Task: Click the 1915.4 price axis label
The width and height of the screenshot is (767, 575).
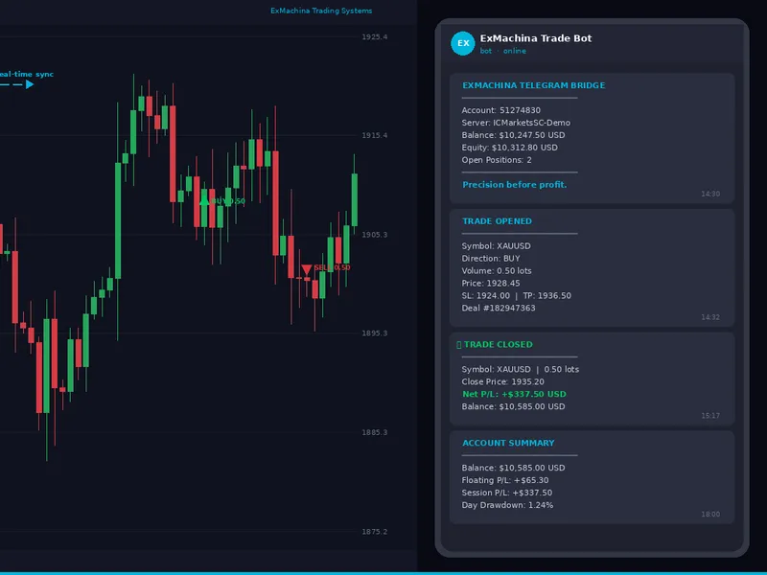Action: (x=375, y=135)
